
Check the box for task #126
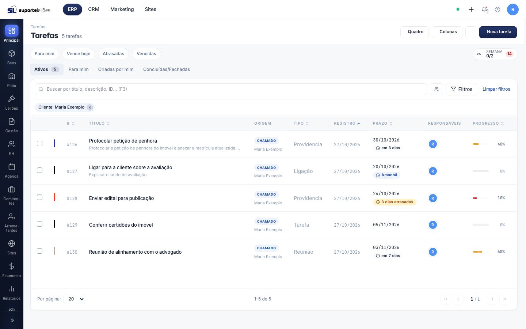click(x=40, y=144)
